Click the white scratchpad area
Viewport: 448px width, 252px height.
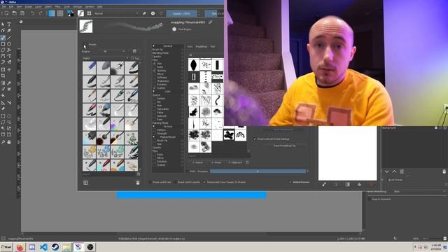(347, 153)
